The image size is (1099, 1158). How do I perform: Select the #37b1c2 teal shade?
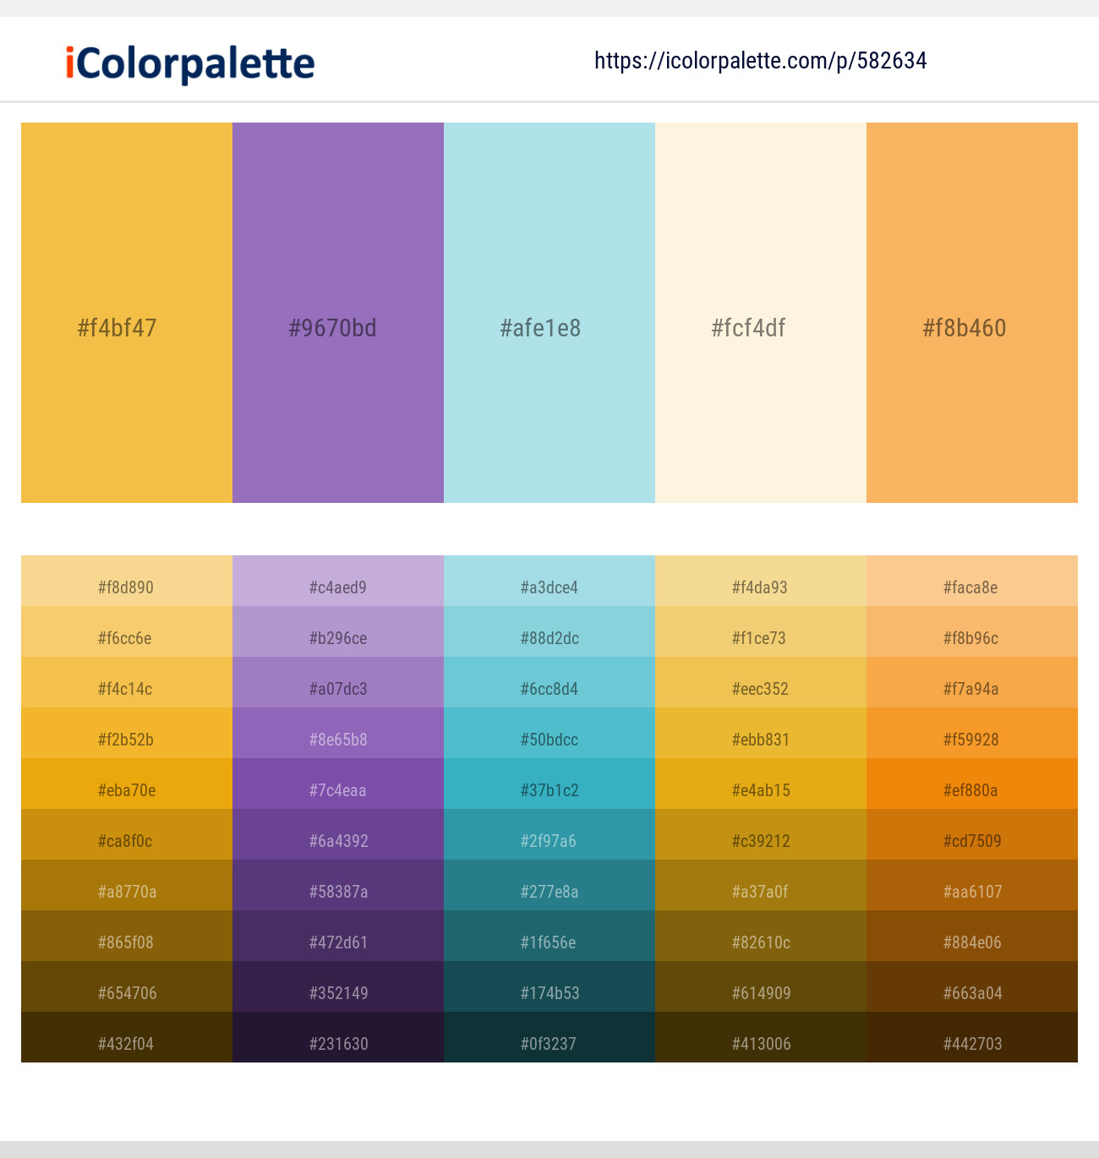click(x=549, y=784)
